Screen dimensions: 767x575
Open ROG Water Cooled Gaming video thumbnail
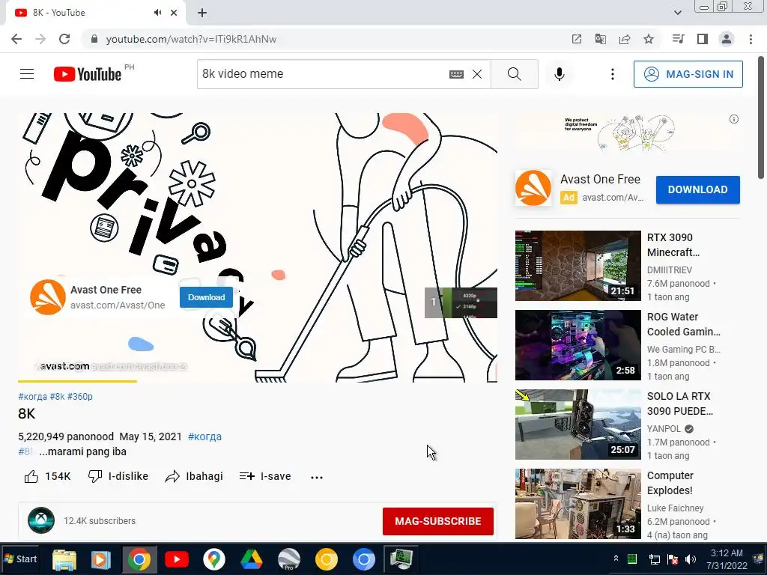(577, 345)
